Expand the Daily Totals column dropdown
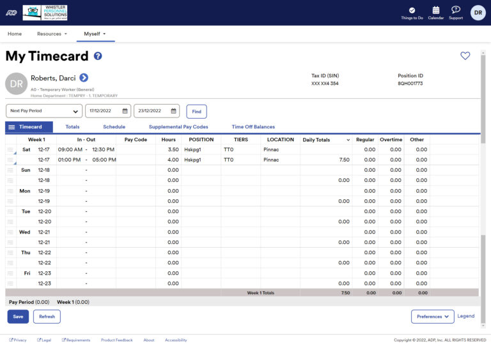This screenshot has height=346, width=491. click(348, 140)
